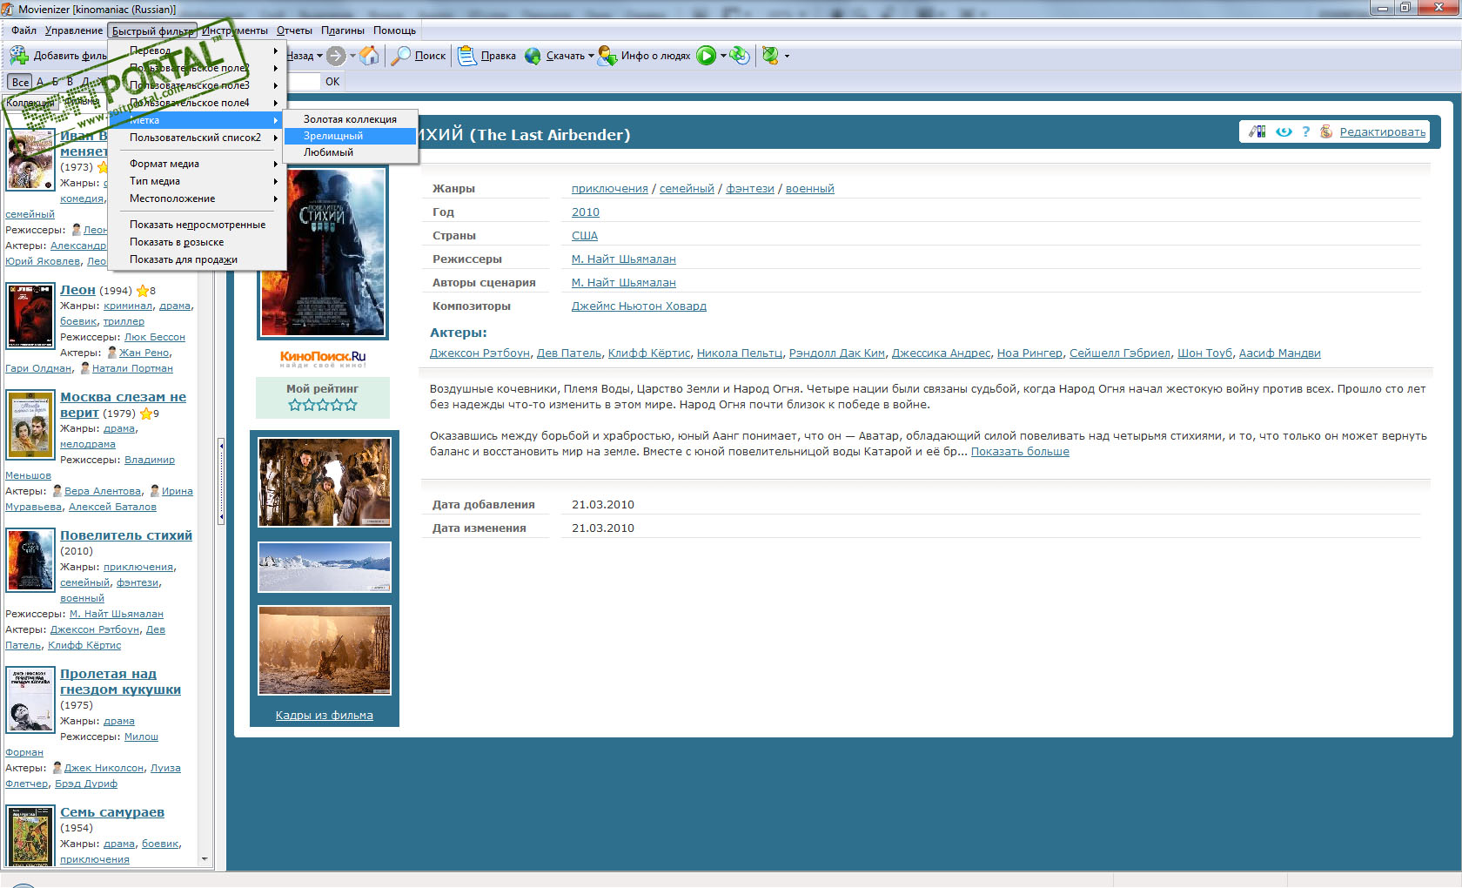This screenshot has width=1462, height=888.
Task: Toggle the Все alphabet filter button
Action: (x=20, y=82)
